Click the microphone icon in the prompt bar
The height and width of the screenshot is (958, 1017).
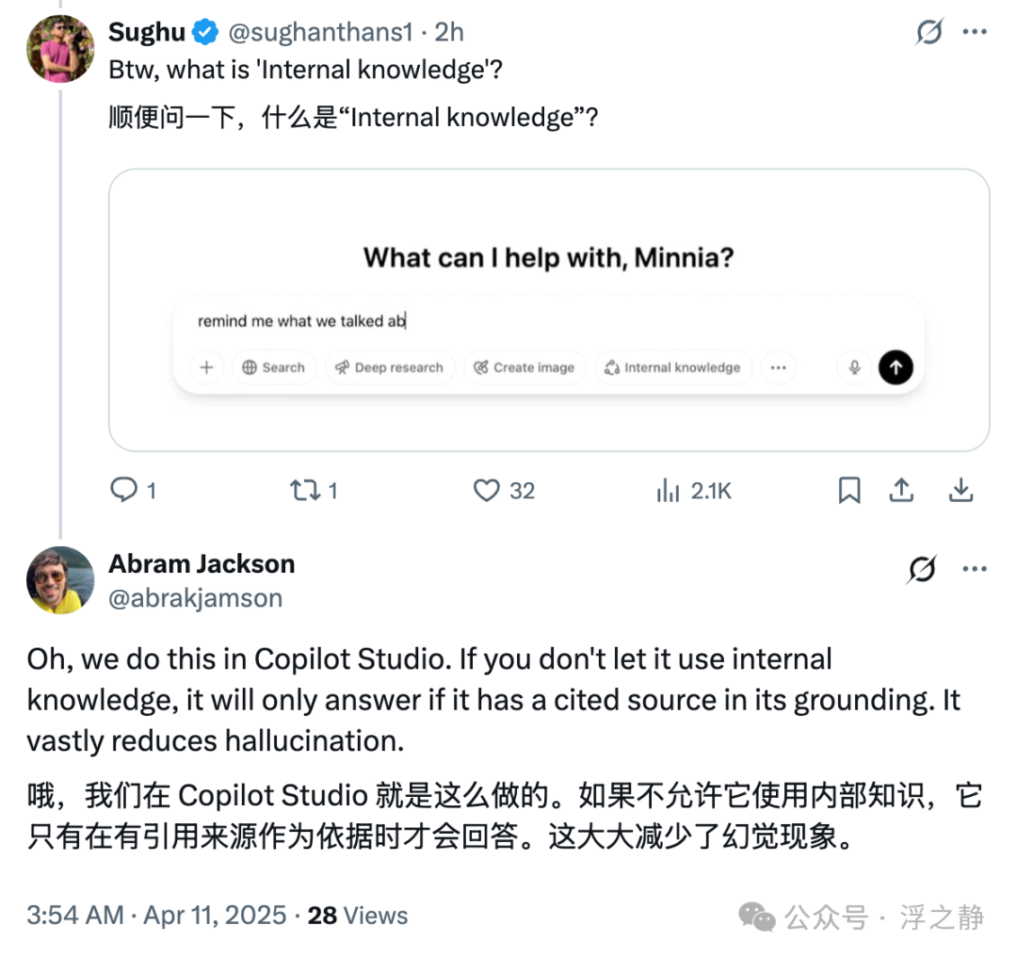pos(853,367)
